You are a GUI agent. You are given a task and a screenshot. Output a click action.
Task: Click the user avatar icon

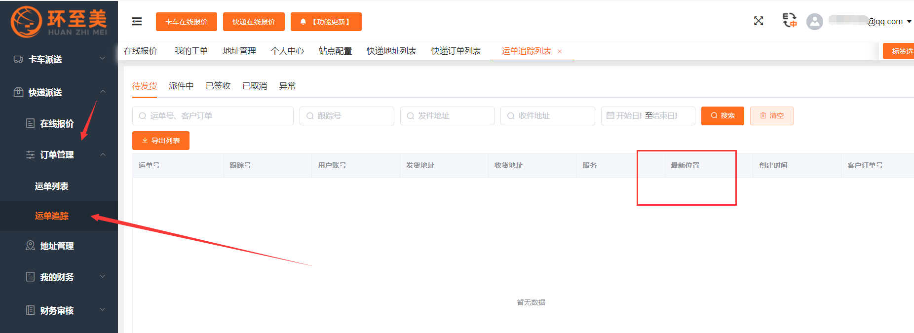point(814,22)
